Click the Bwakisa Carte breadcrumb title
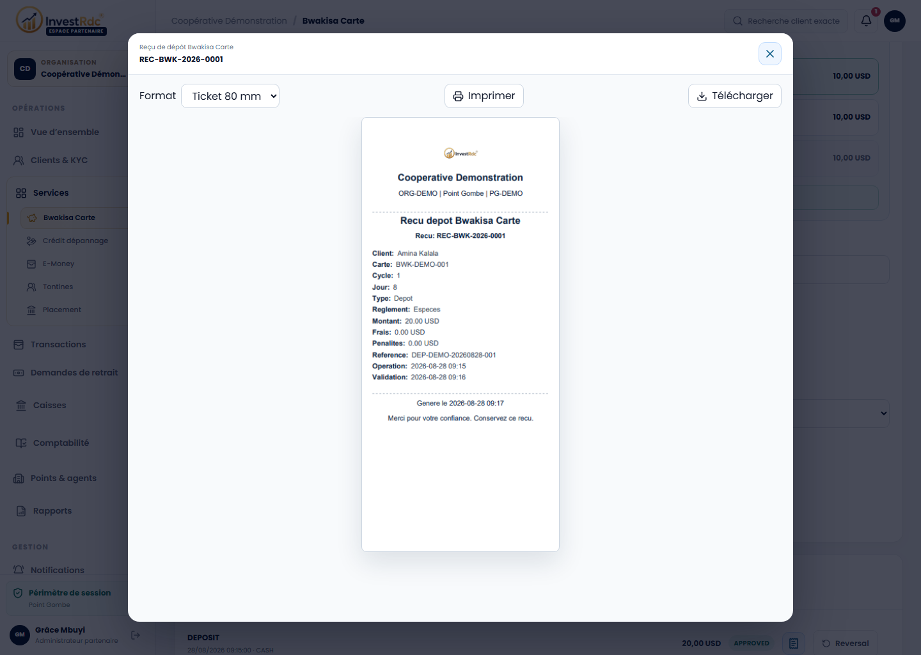Image resolution: width=921 pixels, height=655 pixels. [x=333, y=20]
